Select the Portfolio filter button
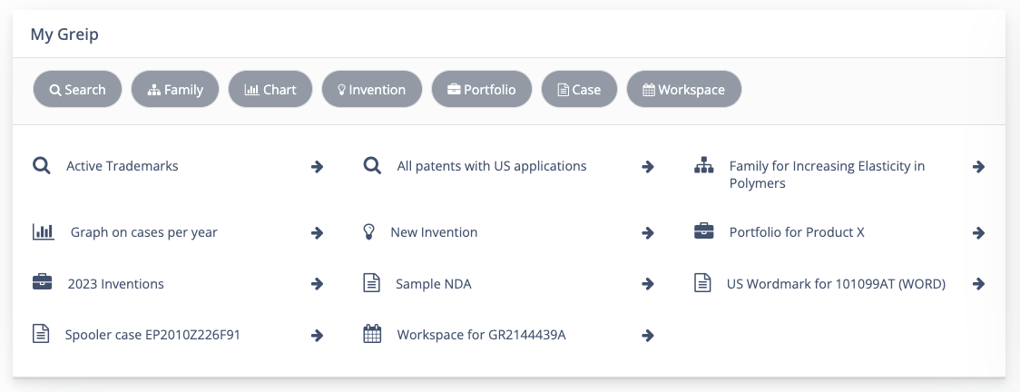 [482, 90]
